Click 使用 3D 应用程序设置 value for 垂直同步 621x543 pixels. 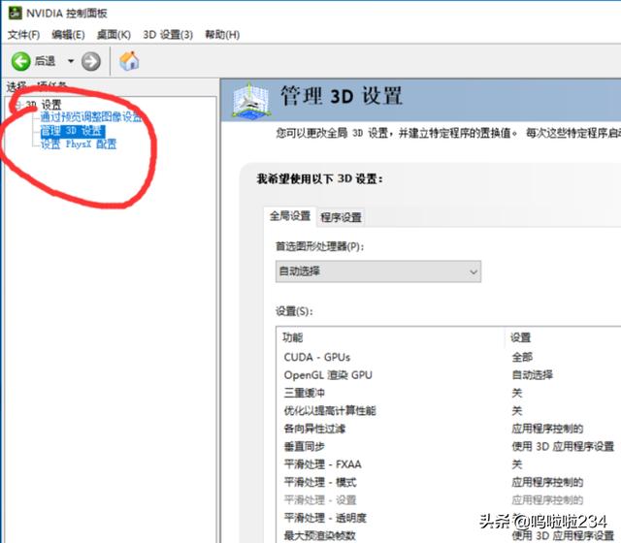coord(563,446)
